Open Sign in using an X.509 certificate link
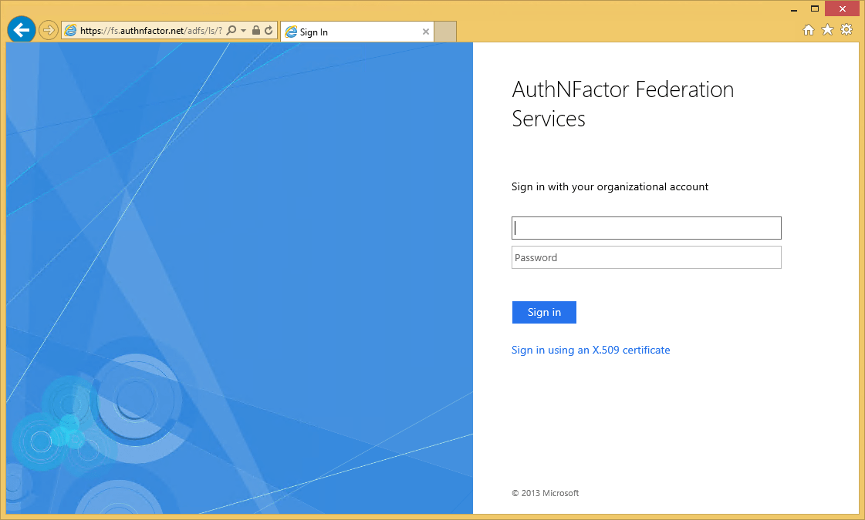Image resolution: width=865 pixels, height=520 pixels. pyautogui.click(x=590, y=350)
